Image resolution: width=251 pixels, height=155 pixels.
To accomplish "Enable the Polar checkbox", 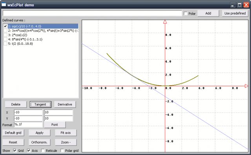I will (x=186, y=13).
